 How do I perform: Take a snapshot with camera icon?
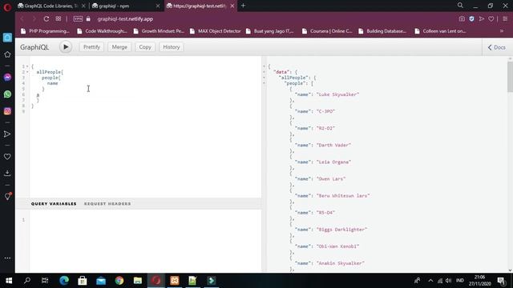coord(462,19)
